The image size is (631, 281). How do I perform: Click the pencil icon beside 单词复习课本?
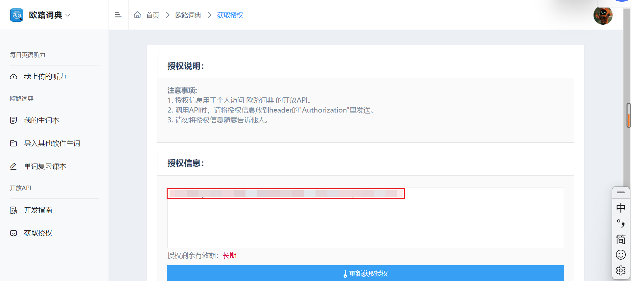(x=13, y=166)
